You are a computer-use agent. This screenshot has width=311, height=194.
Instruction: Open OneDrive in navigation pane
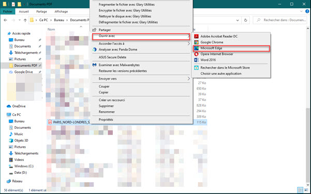(x=19, y=106)
